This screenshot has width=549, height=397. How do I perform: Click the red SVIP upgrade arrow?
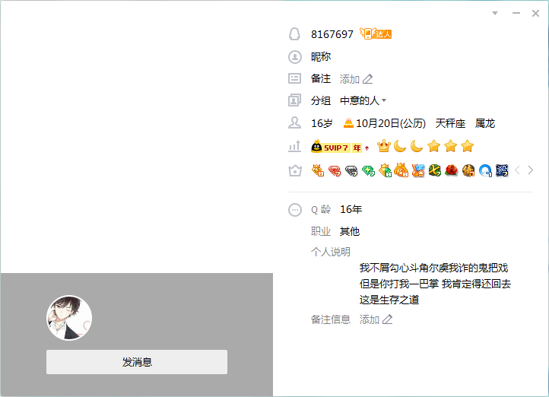(367, 148)
